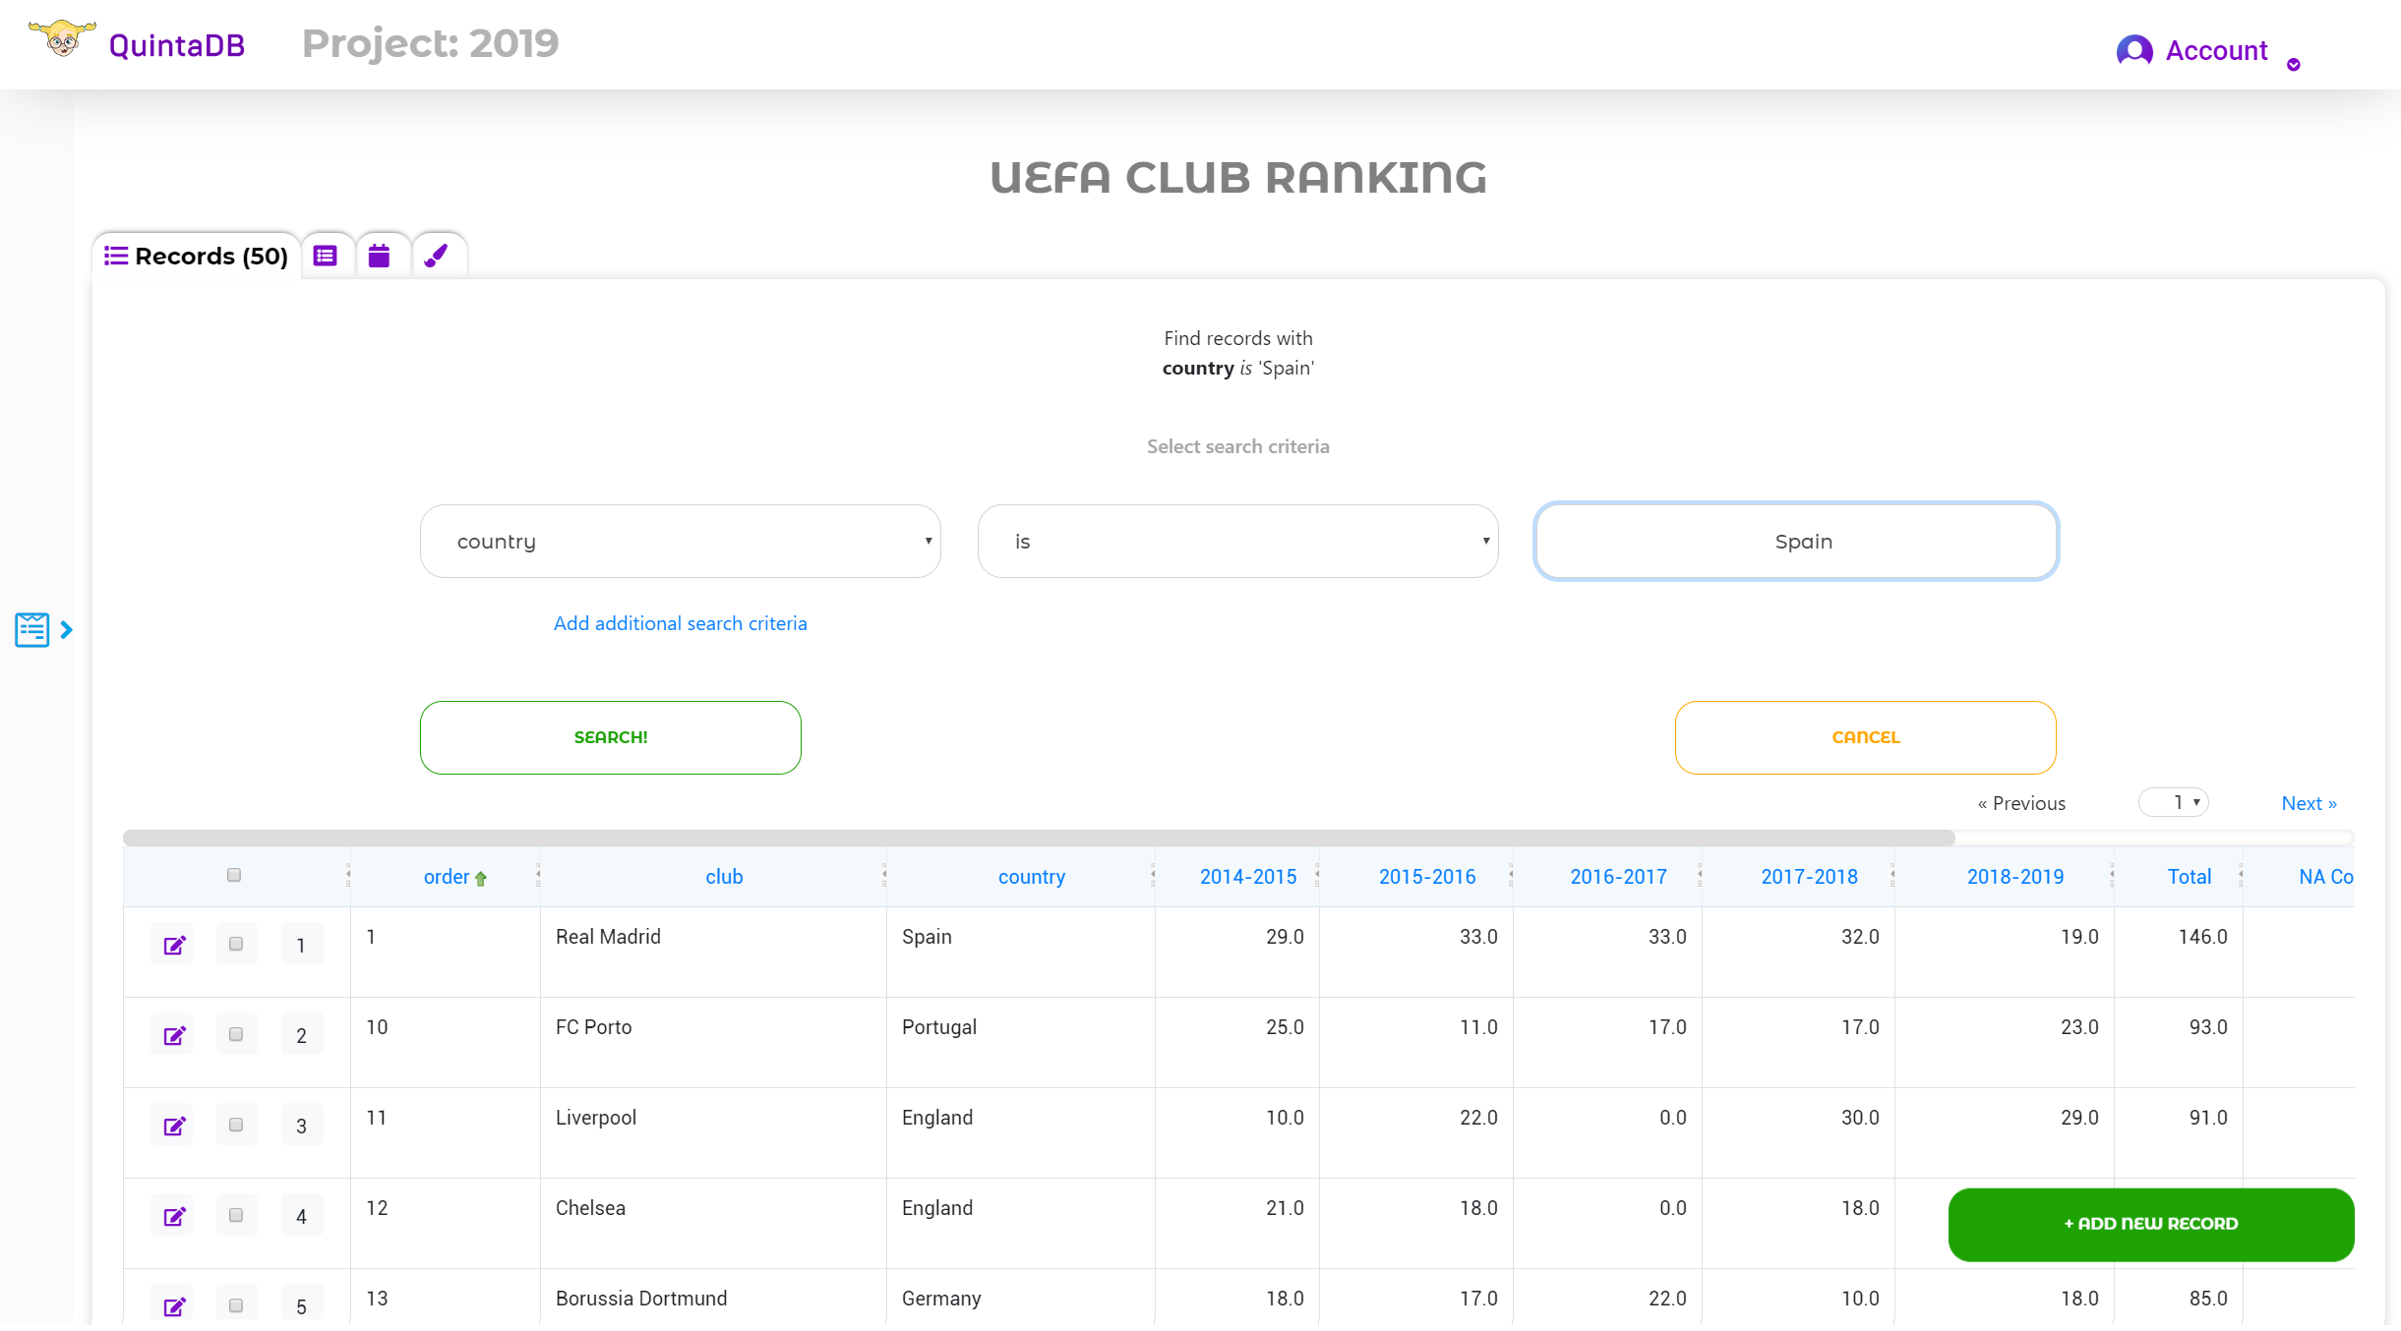Click the Spain search value field
Screen dimensions: 2401x1331
pos(1796,541)
